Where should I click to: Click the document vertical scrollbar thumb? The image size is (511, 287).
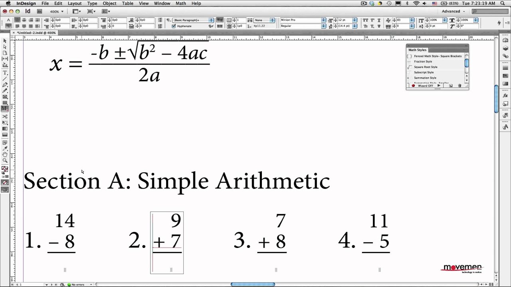click(x=496, y=99)
